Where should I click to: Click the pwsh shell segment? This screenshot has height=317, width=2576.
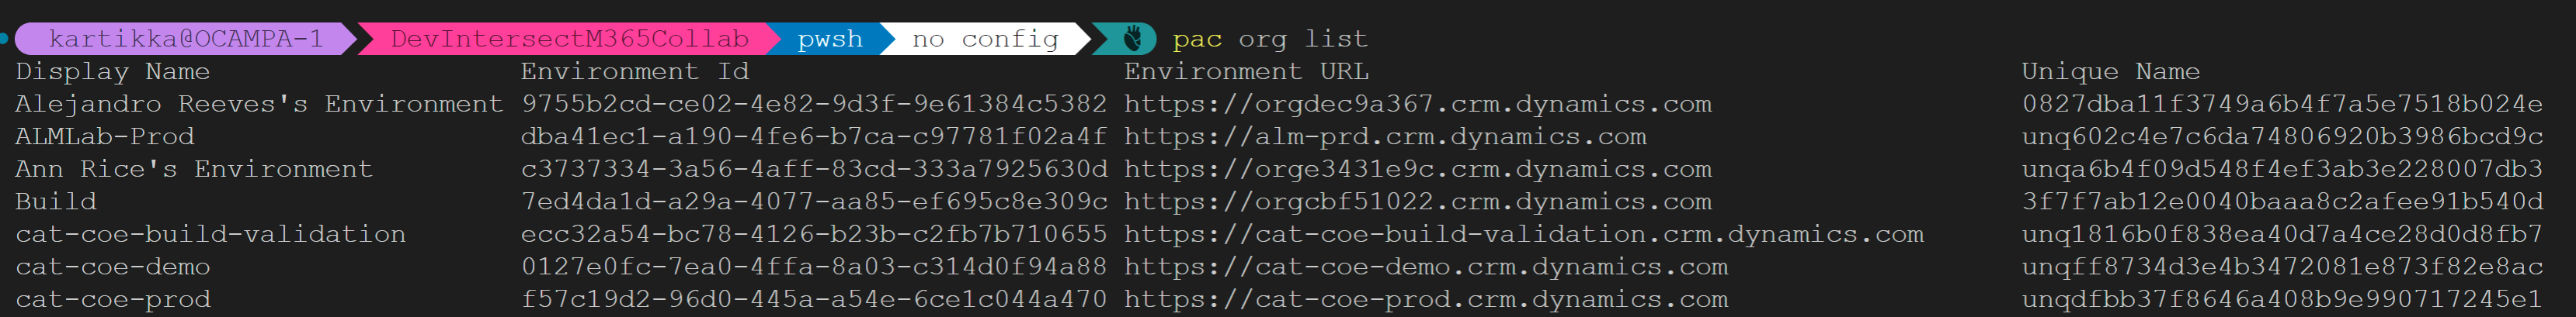pos(829,39)
